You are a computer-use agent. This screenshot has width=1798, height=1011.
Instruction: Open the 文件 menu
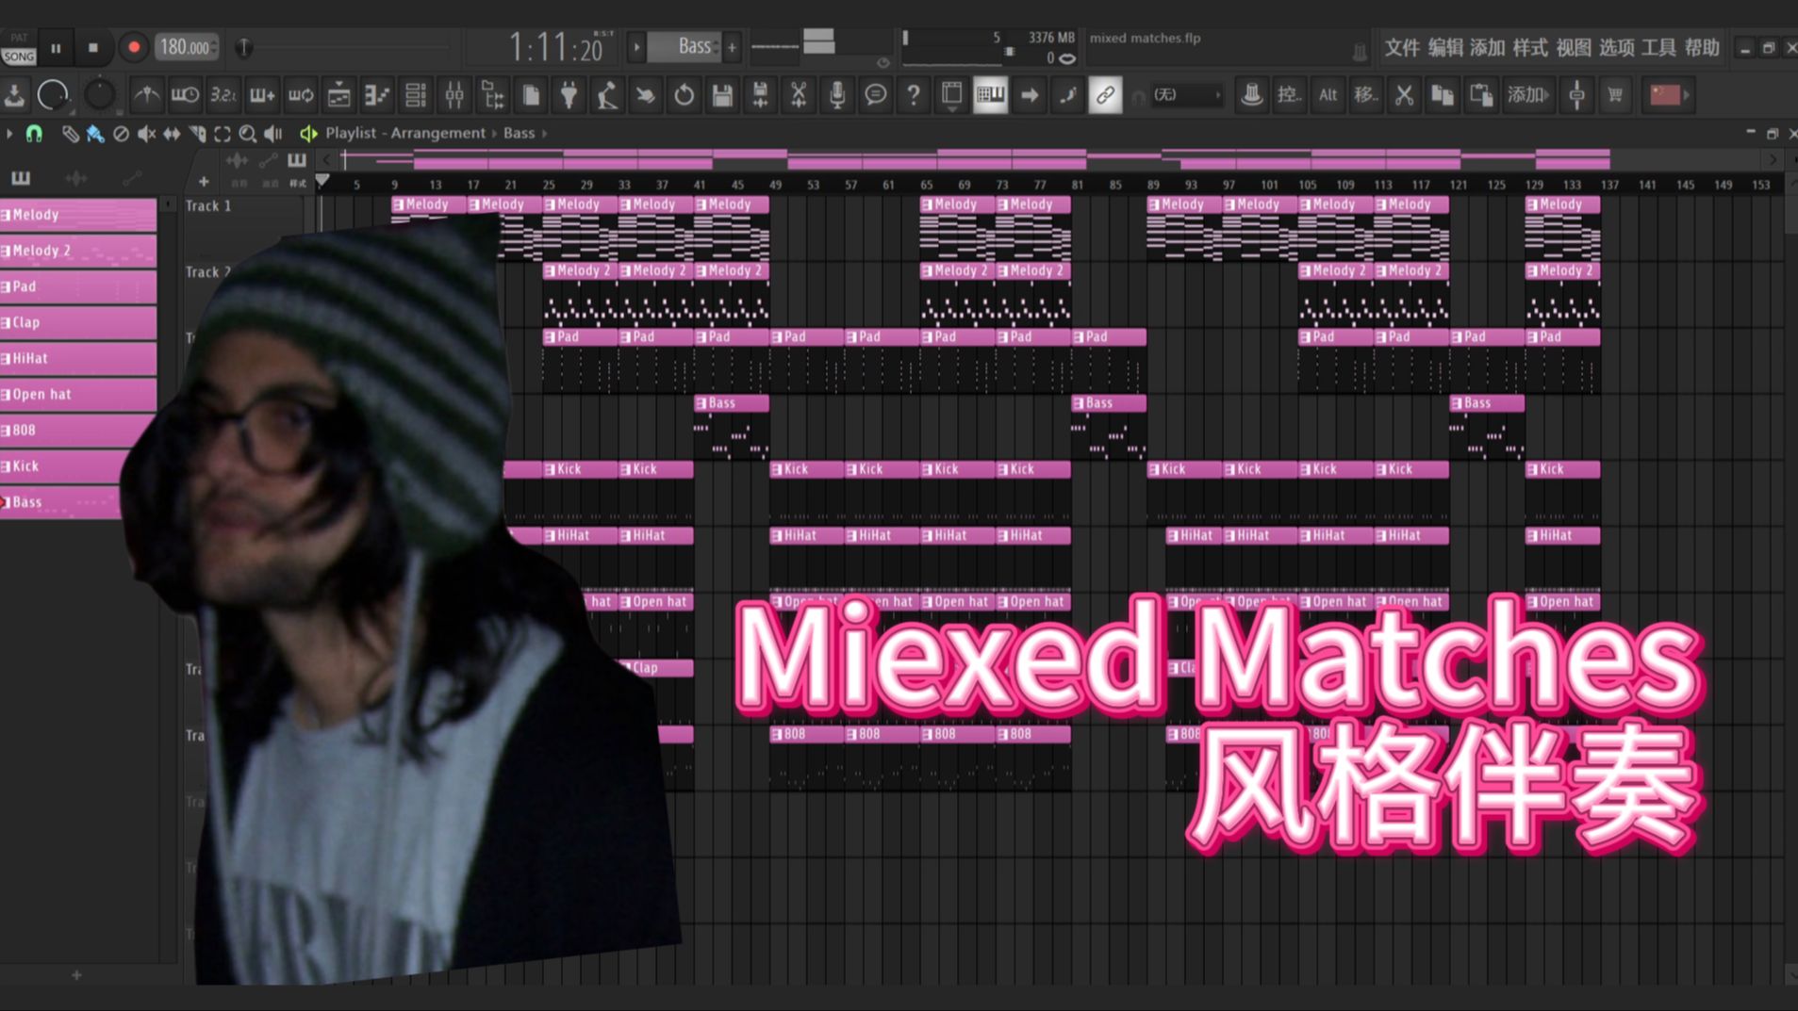(x=1401, y=47)
